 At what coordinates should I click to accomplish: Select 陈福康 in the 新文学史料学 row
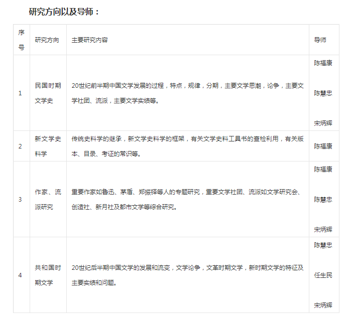click(x=323, y=146)
